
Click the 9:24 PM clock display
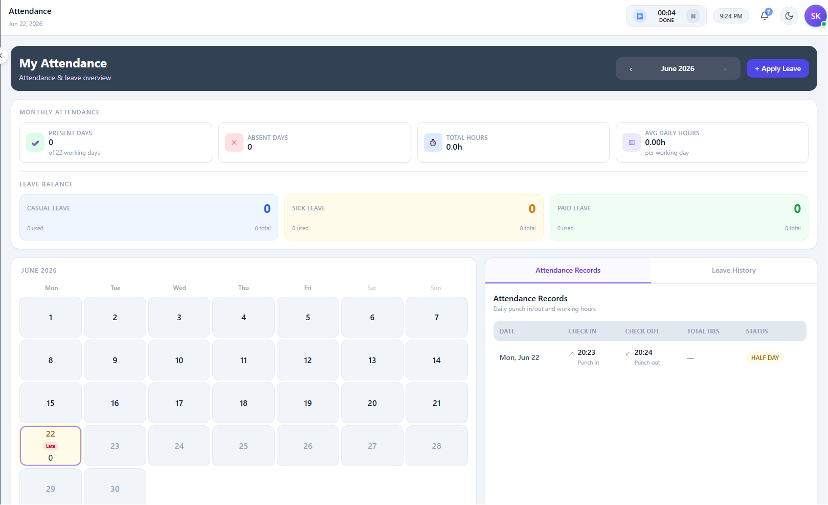tap(731, 16)
